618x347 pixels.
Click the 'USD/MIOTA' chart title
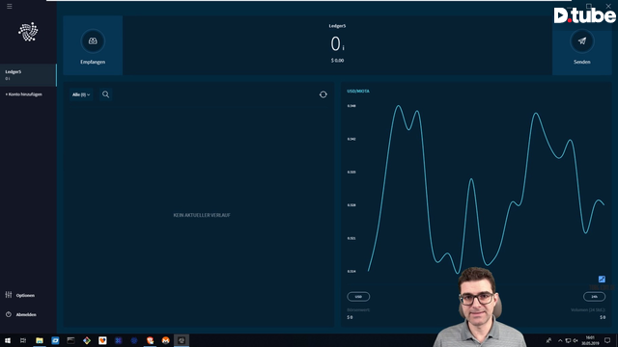[x=358, y=91]
